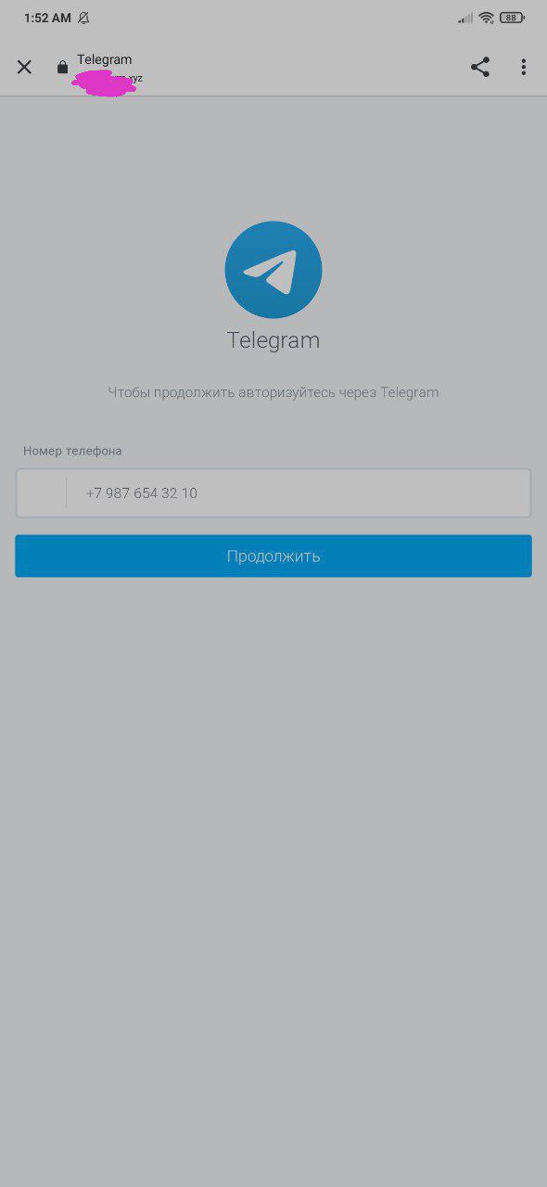Click the "Чтобы продолжить авторизуйтесь" subtitle text
The height and width of the screenshot is (1187, 547).
coord(242,392)
